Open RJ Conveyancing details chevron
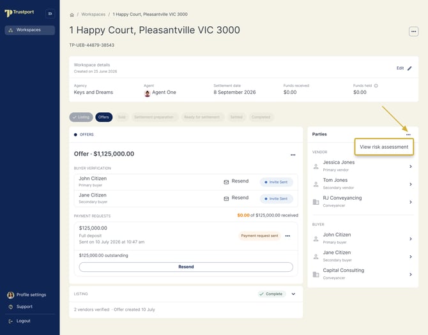Image resolution: width=428 pixels, height=335 pixels. 411,202
